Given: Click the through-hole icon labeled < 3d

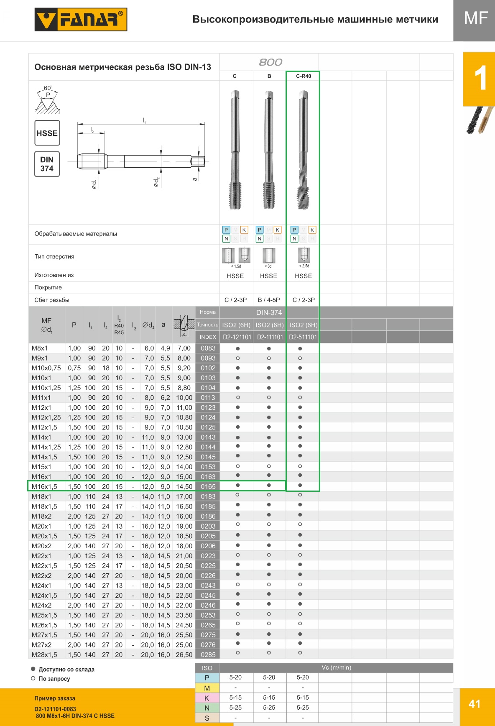Looking at the screenshot, I should pos(269,256).
